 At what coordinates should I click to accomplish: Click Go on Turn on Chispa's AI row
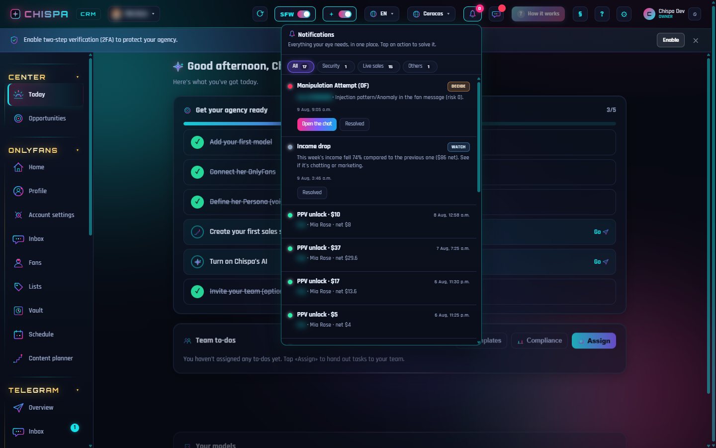tap(601, 262)
